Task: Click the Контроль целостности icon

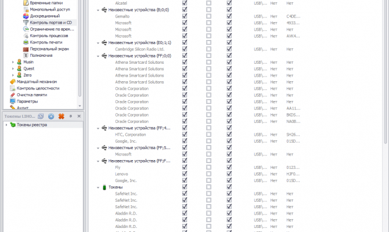Action: coord(12,88)
